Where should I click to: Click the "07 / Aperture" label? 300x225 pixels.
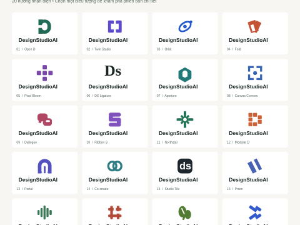coord(167,96)
